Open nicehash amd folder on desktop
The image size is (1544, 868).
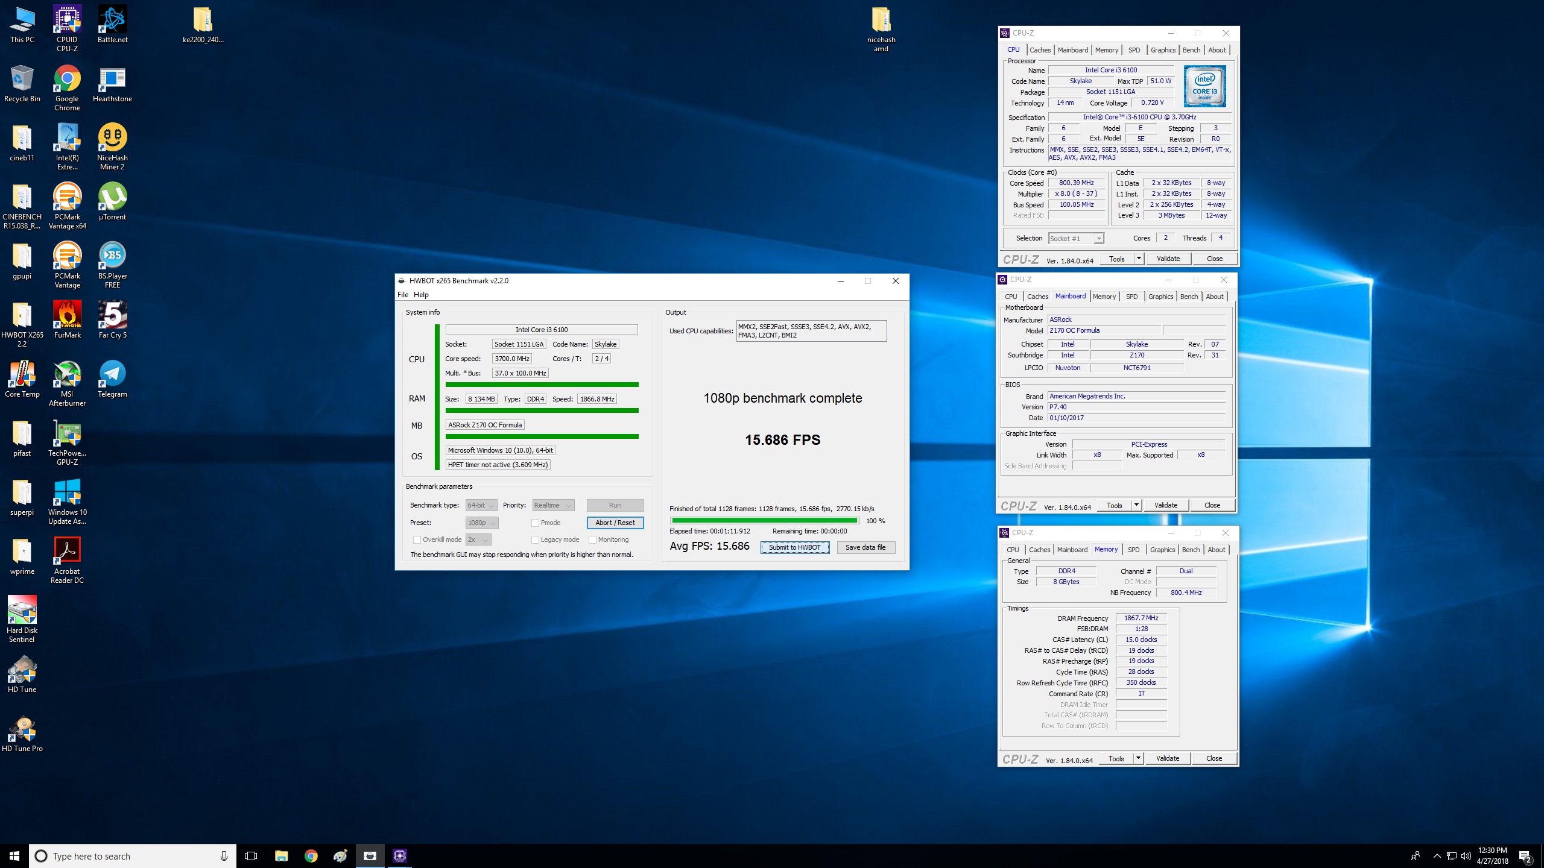(881, 28)
